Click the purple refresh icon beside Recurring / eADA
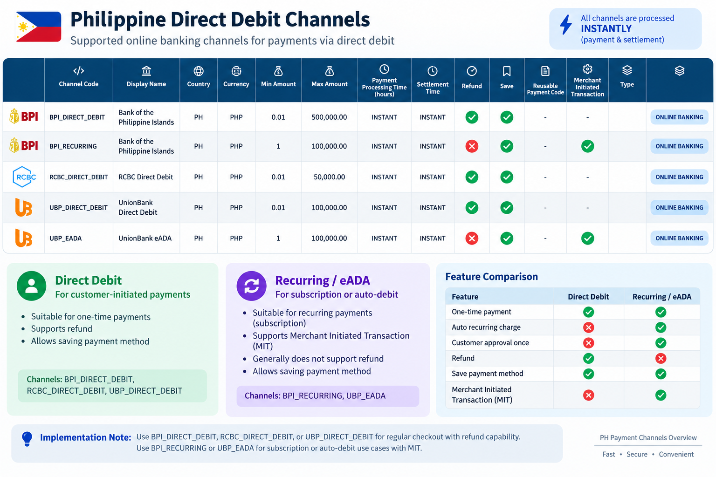The height and width of the screenshot is (477, 716). pyautogui.click(x=252, y=286)
